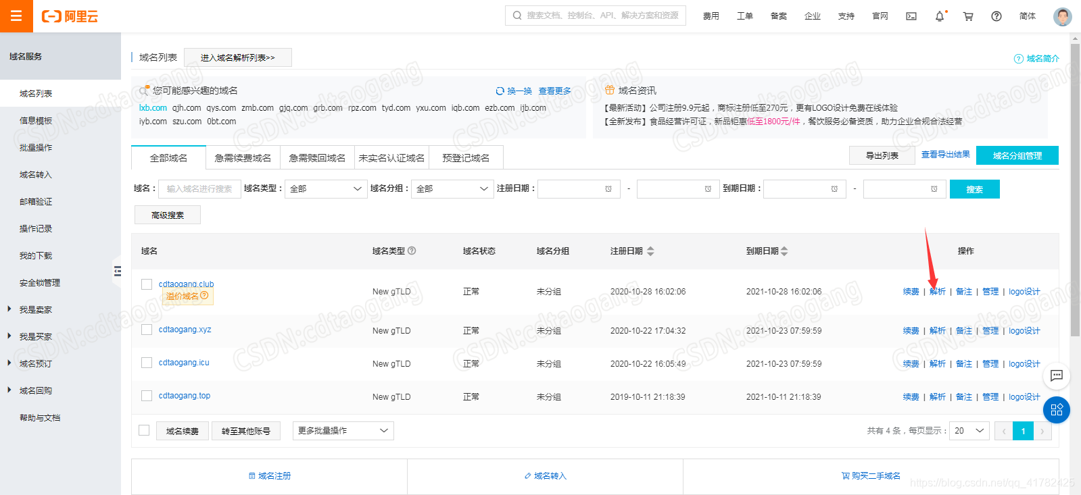Open the user avatar menu
Viewport: 1081px width, 495px height.
[x=1063, y=16]
